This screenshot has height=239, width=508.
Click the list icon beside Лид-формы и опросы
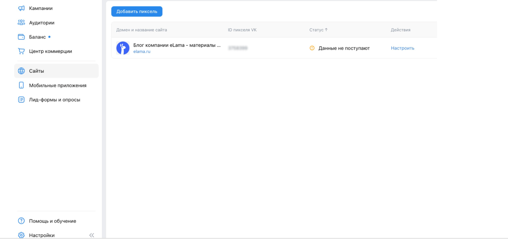coord(21,99)
